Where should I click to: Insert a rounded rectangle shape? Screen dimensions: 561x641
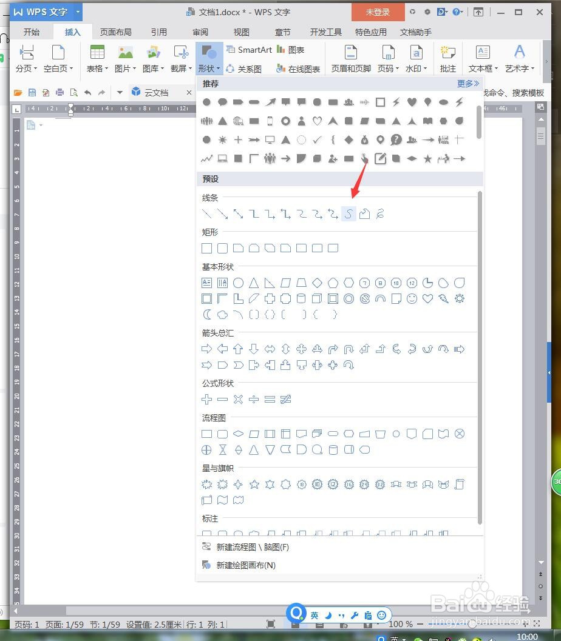pyautogui.click(x=223, y=248)
